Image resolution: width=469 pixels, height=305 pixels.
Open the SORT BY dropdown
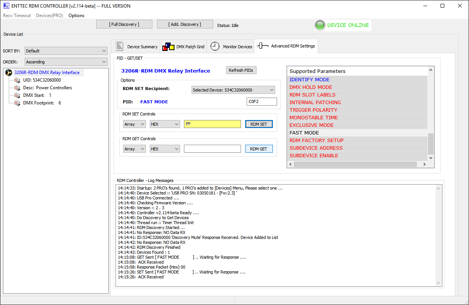coord(66,51)
